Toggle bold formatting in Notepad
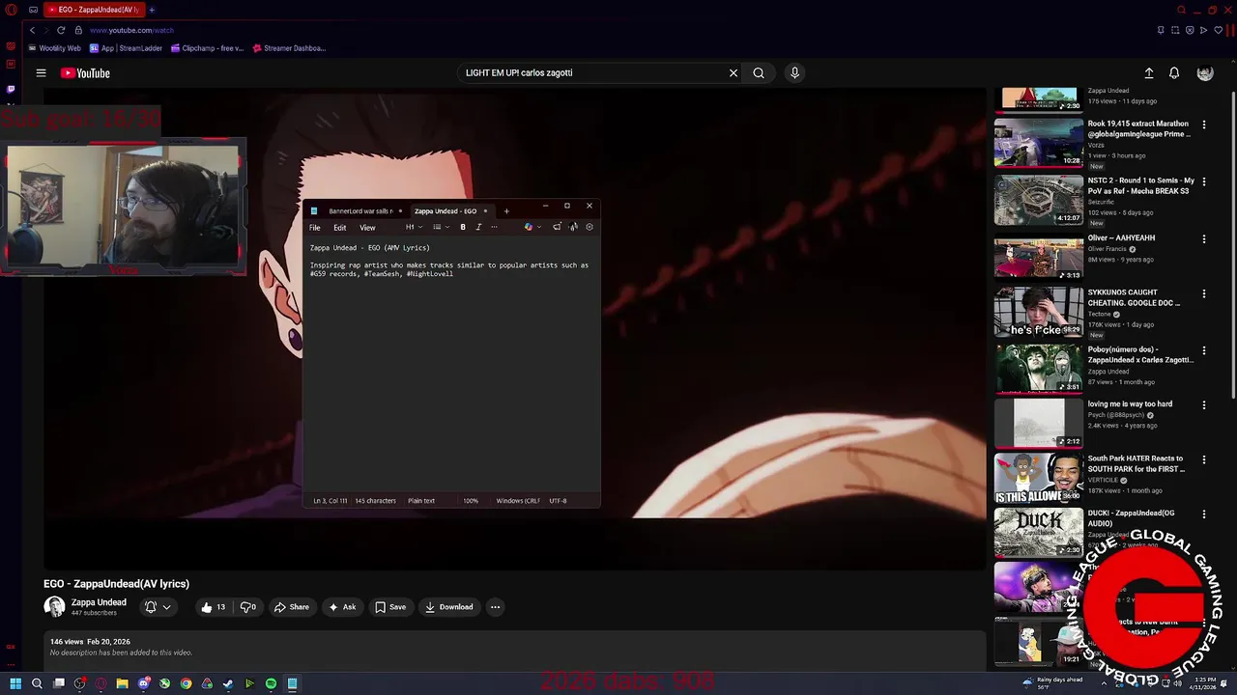1237x695 pixels. 463,227
